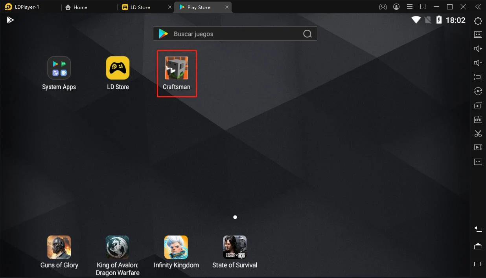Open the user account icon in title bar
Image resolution: width=486 pixels, height=278 pixels.
pyautogui.click(x=396, y=7)
